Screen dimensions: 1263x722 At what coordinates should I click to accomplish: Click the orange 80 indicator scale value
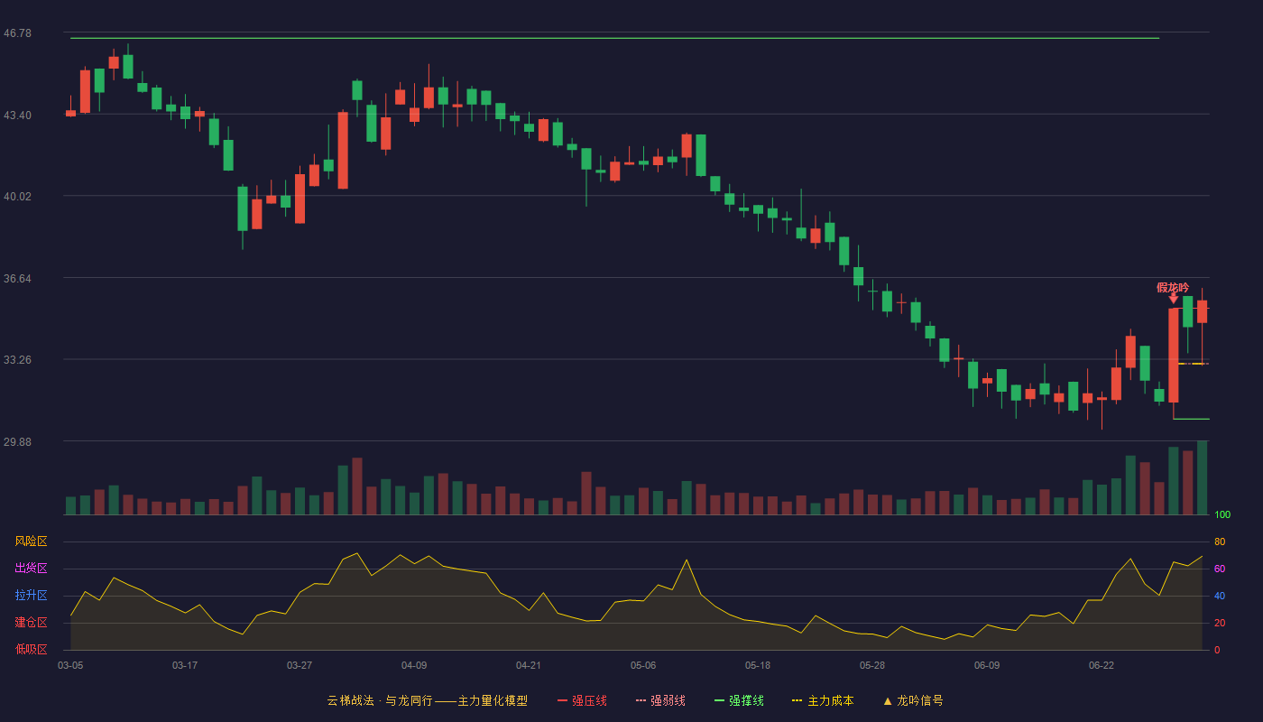(x=1220, y=541)
